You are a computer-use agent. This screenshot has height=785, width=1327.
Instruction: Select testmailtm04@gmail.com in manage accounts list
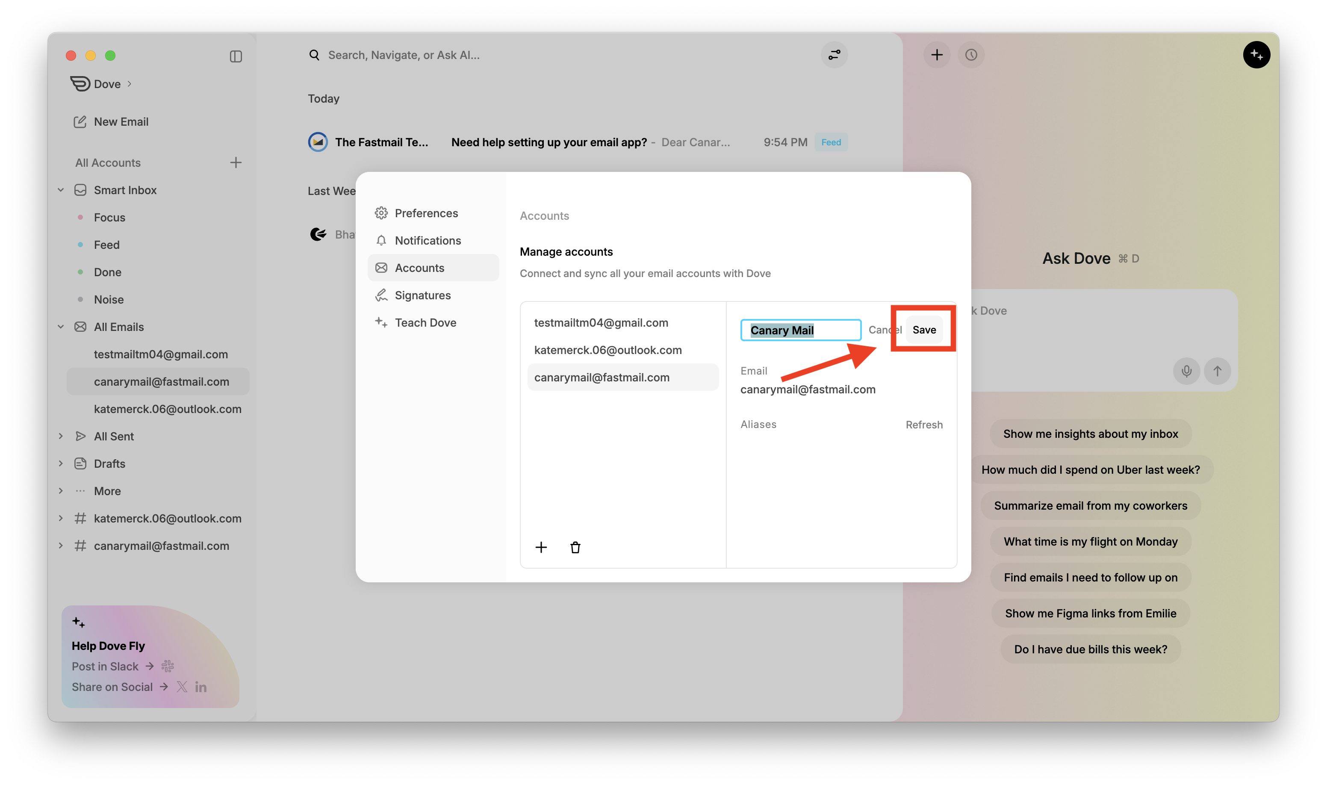(601, 323)
